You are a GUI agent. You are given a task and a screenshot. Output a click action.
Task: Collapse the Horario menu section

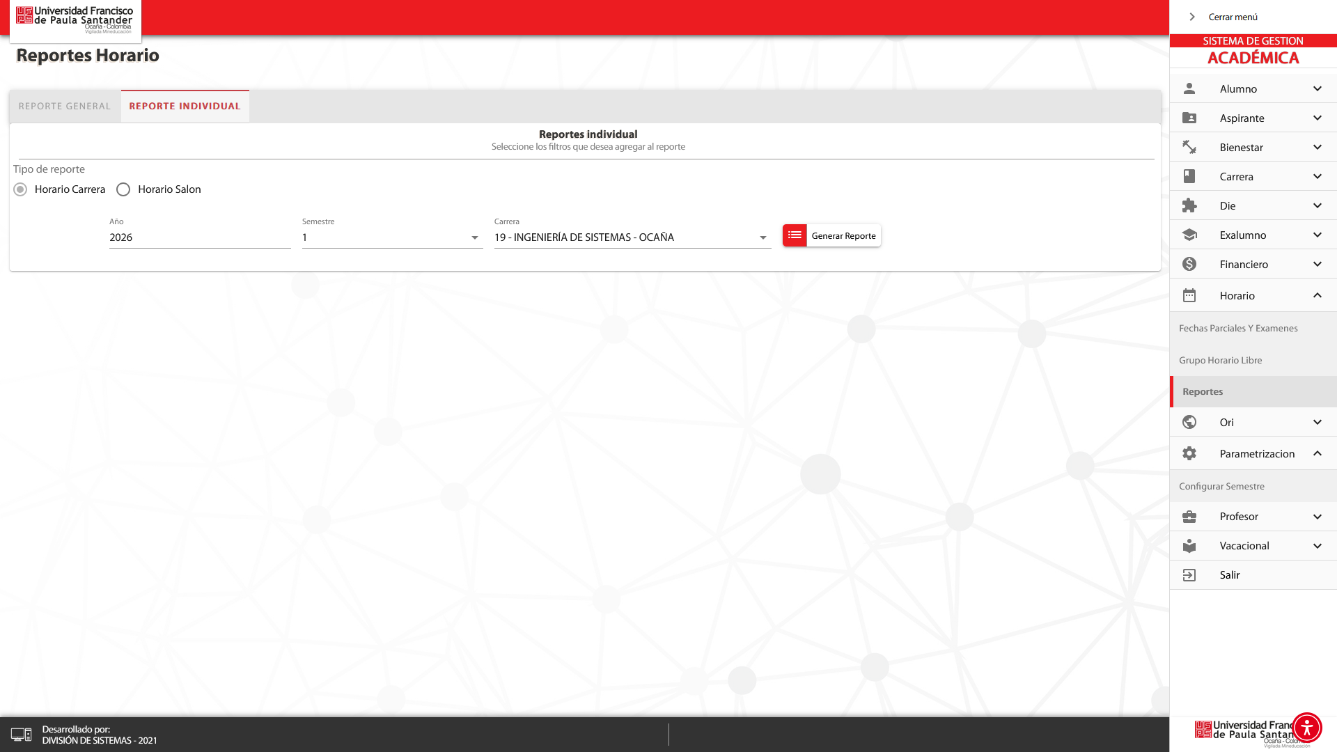click(x=1317, y=295)
